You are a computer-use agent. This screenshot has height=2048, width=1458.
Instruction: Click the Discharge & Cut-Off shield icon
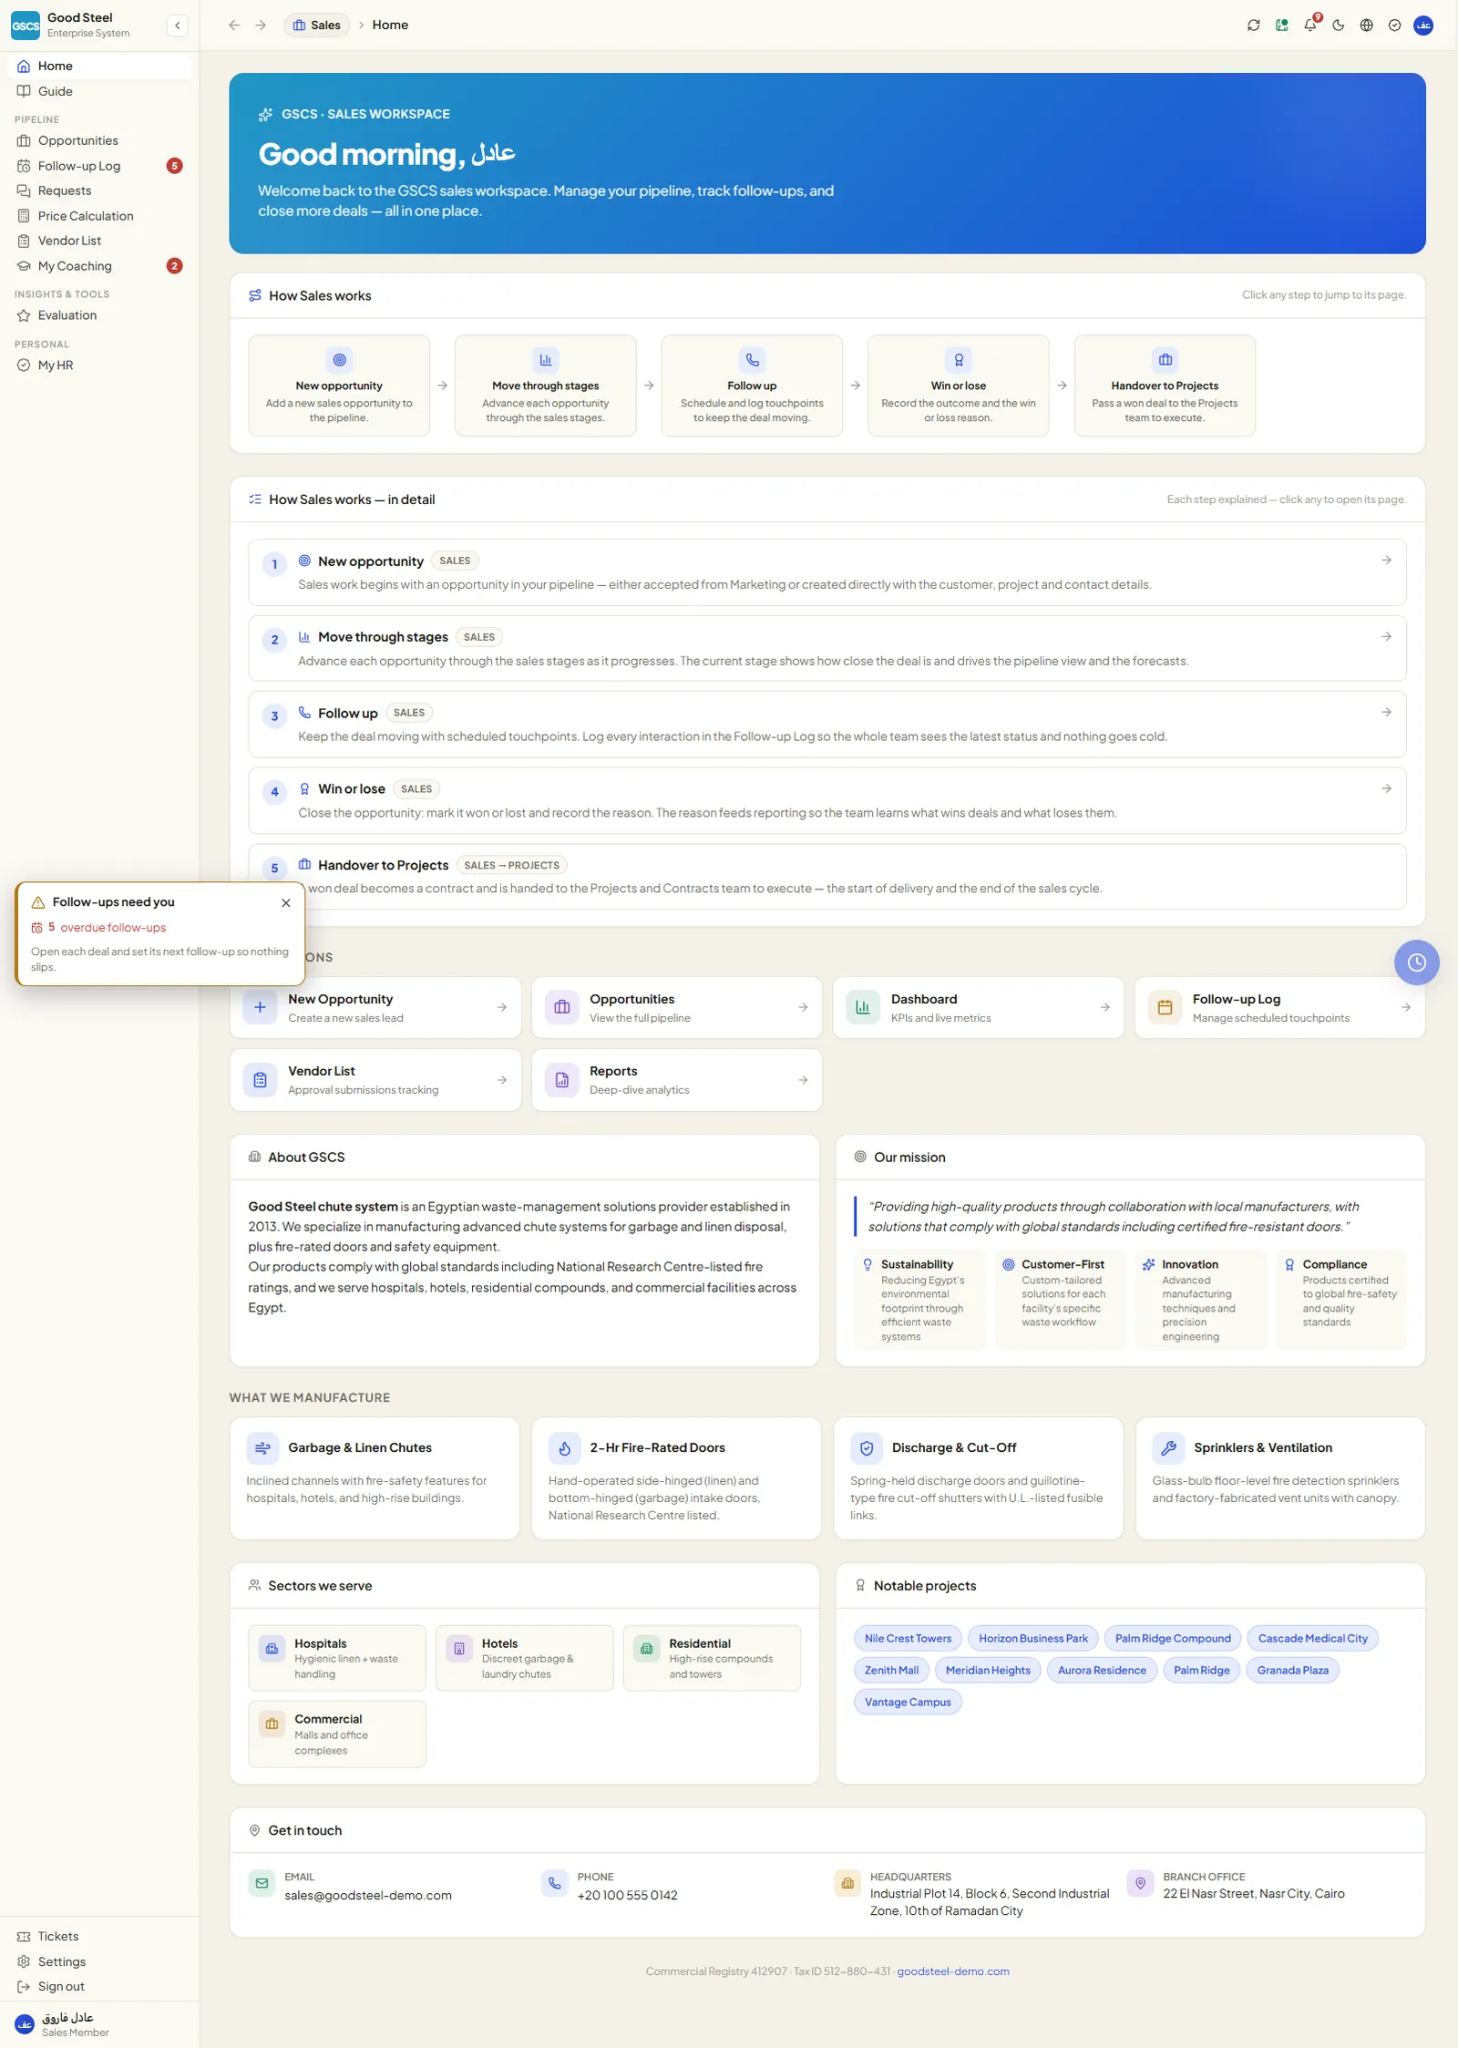point(867,1447)
